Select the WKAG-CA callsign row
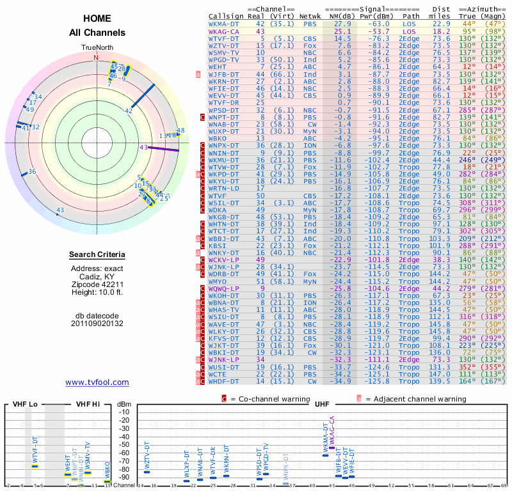This screenshot has width=512, height=491. 224,31
